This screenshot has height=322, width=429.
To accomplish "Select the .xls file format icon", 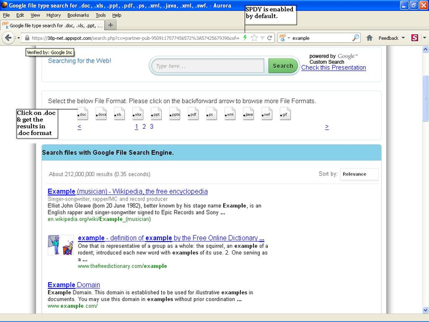I will click(x=120, y=113).
